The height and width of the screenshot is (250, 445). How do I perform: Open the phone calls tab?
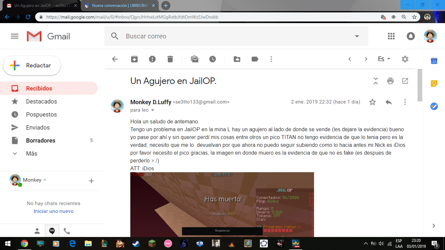(67, 231)
